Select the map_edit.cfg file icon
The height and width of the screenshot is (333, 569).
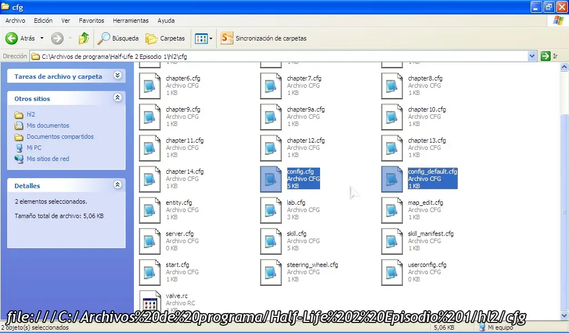pos(392,210)
